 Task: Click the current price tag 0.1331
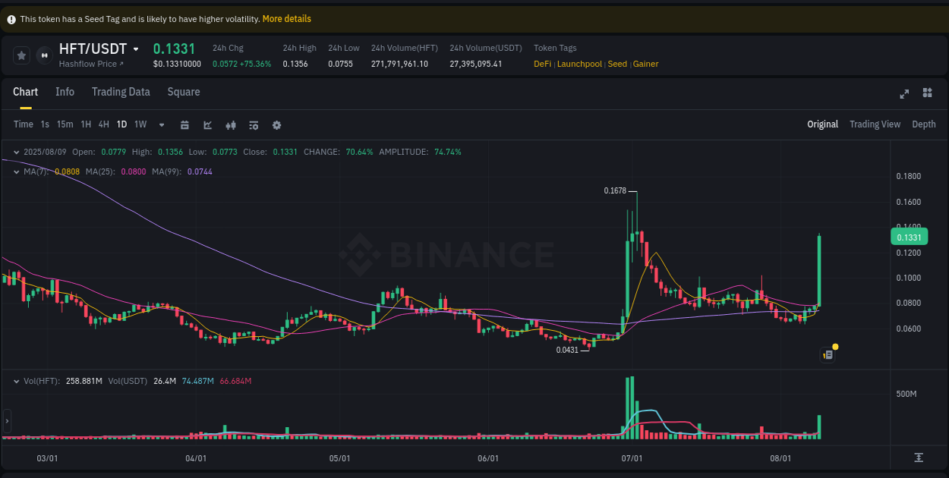click(908, 237)
